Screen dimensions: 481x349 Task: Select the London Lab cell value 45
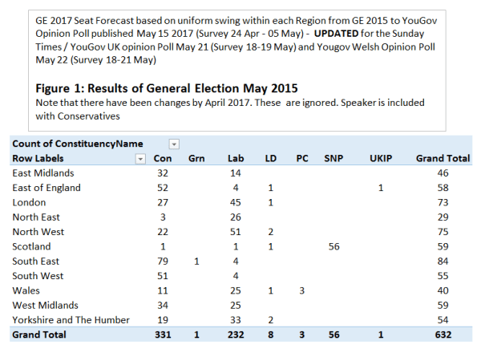click(x=236, y=202)
